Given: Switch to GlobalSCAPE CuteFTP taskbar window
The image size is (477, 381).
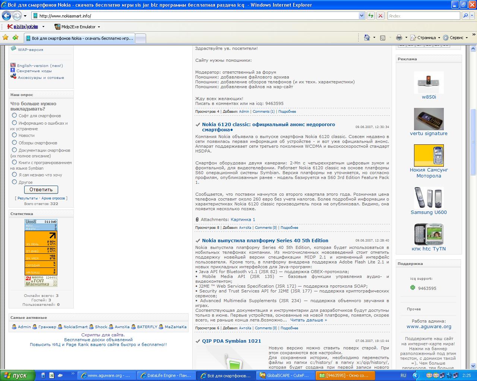Looking at the screenshot, I should pos(285,375).
